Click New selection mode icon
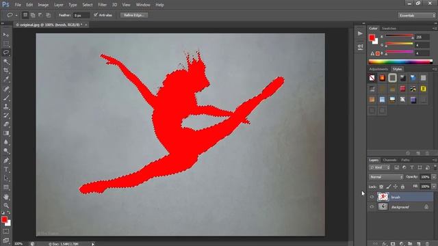The image size is (438, 246). pyautogui.click(x=25, y=15)
